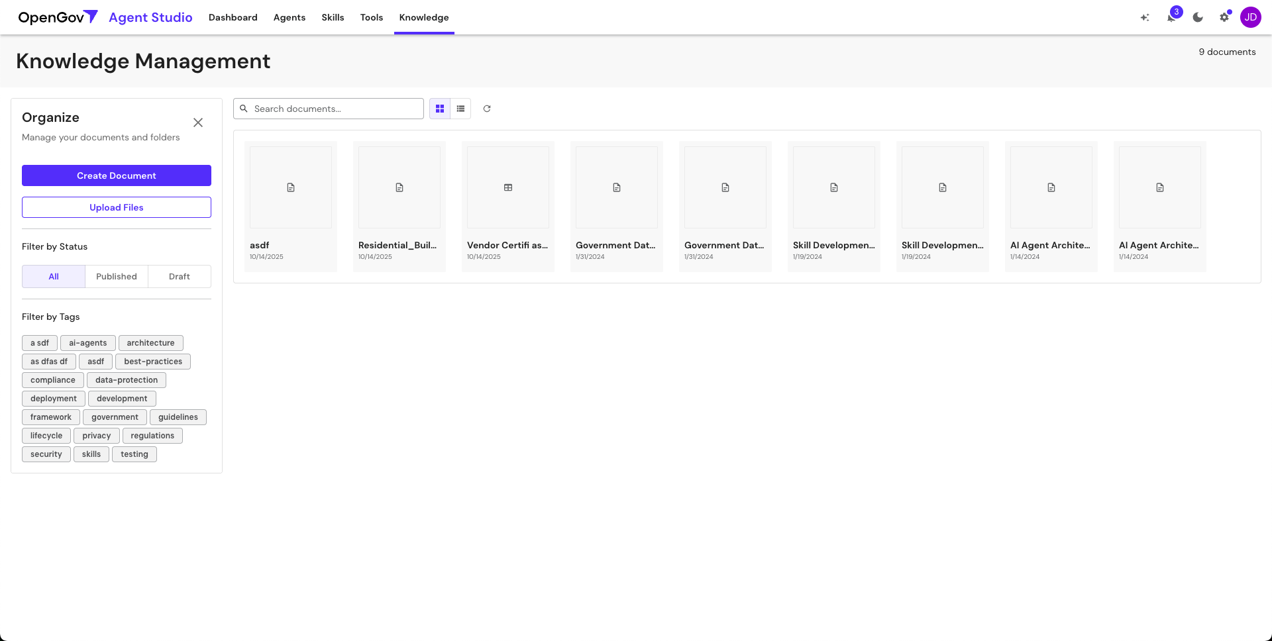
Task: Enable the compliance tag filter
Action: pyautogui.click(x=52, y=379)
